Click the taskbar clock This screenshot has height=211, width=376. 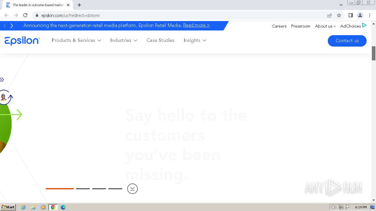pos(361,207)
